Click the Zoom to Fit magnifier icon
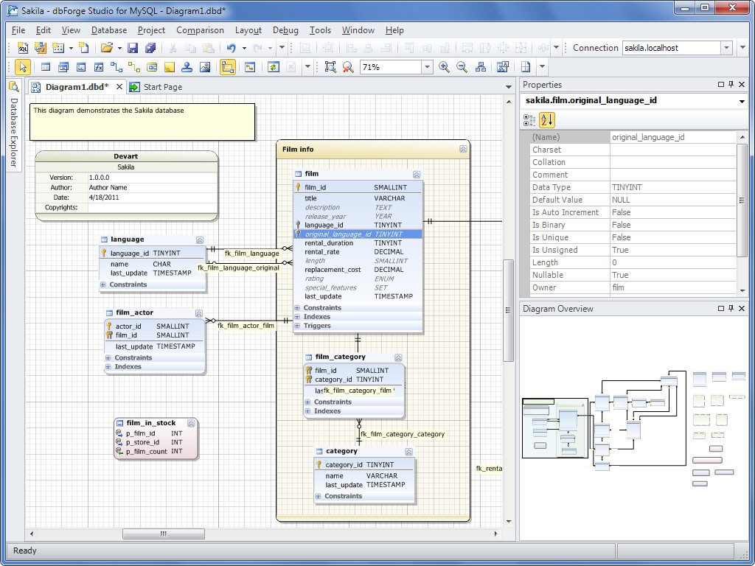 coord(330,67)
